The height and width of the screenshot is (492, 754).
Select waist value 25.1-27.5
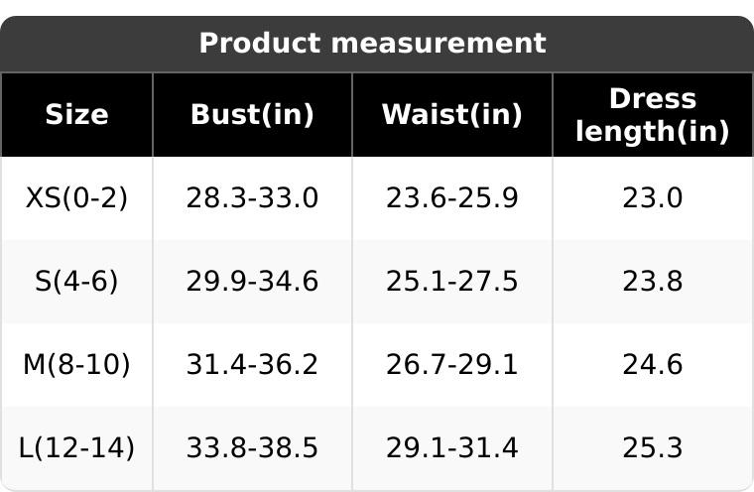tap(451, 282)
